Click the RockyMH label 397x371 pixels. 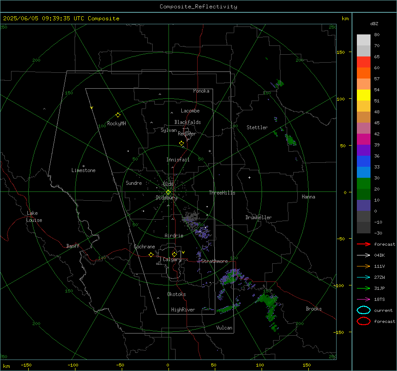[x=116, y=124]
